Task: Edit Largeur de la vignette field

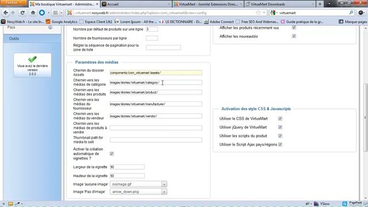Action: (x=127, y=167)
